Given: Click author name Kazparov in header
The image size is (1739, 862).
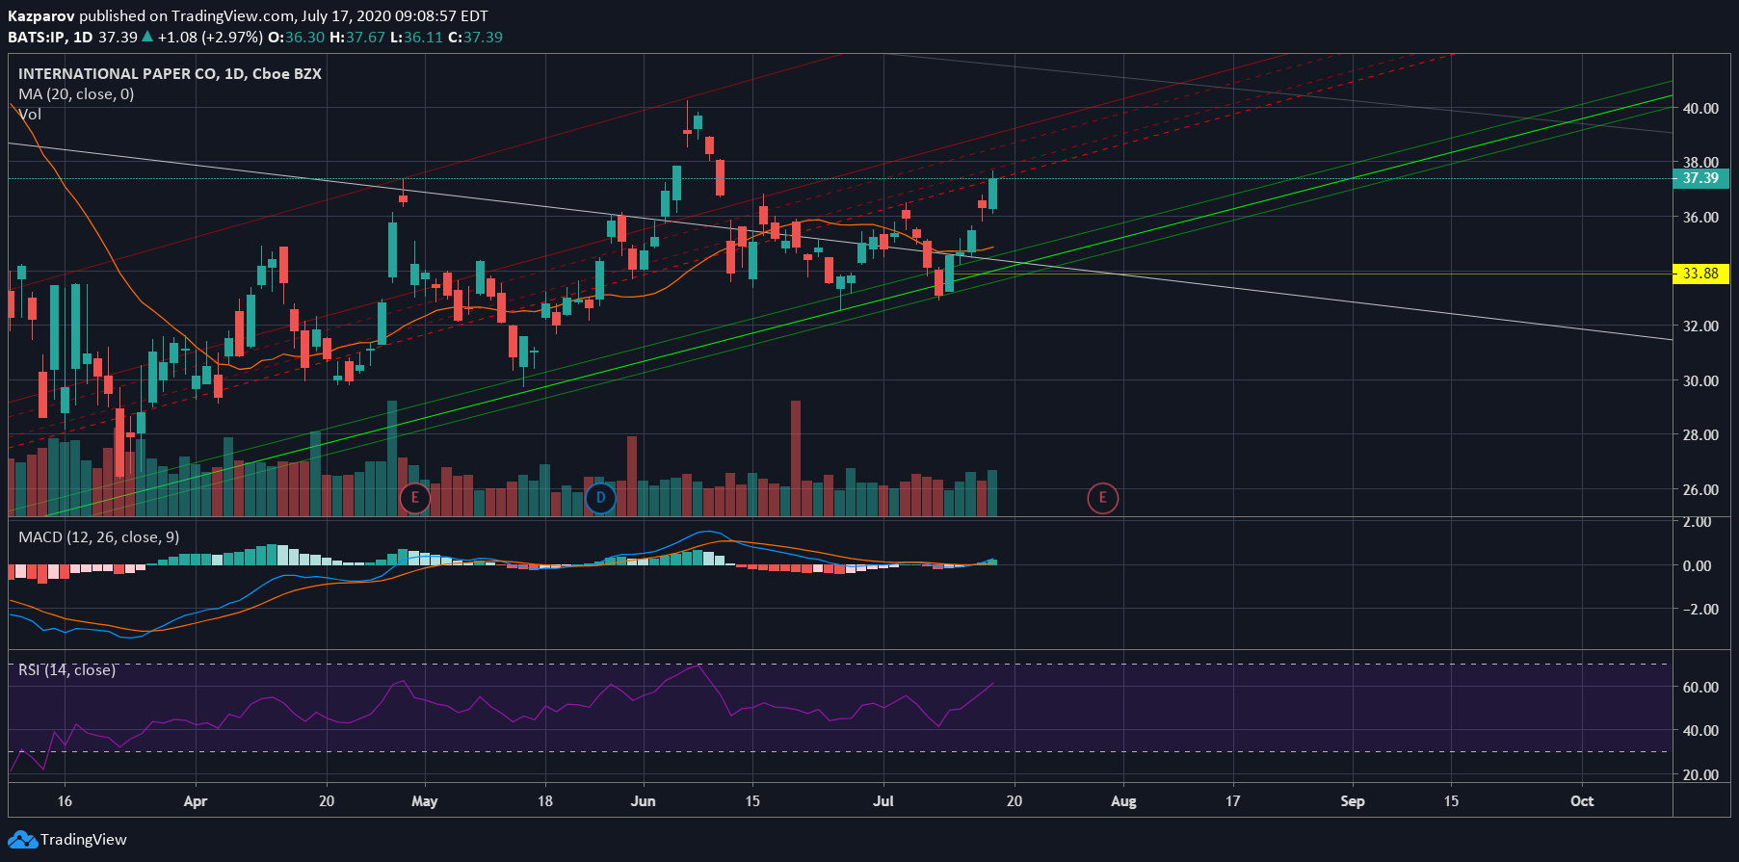Looking at the screenshot, I should 41,16.
